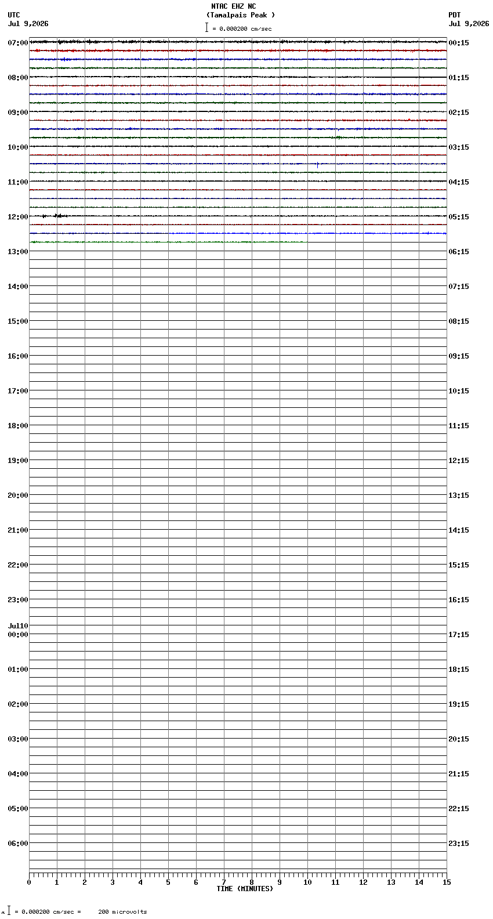Click the Jul 9,2026 date under PDT

click(x=469, y=24)
